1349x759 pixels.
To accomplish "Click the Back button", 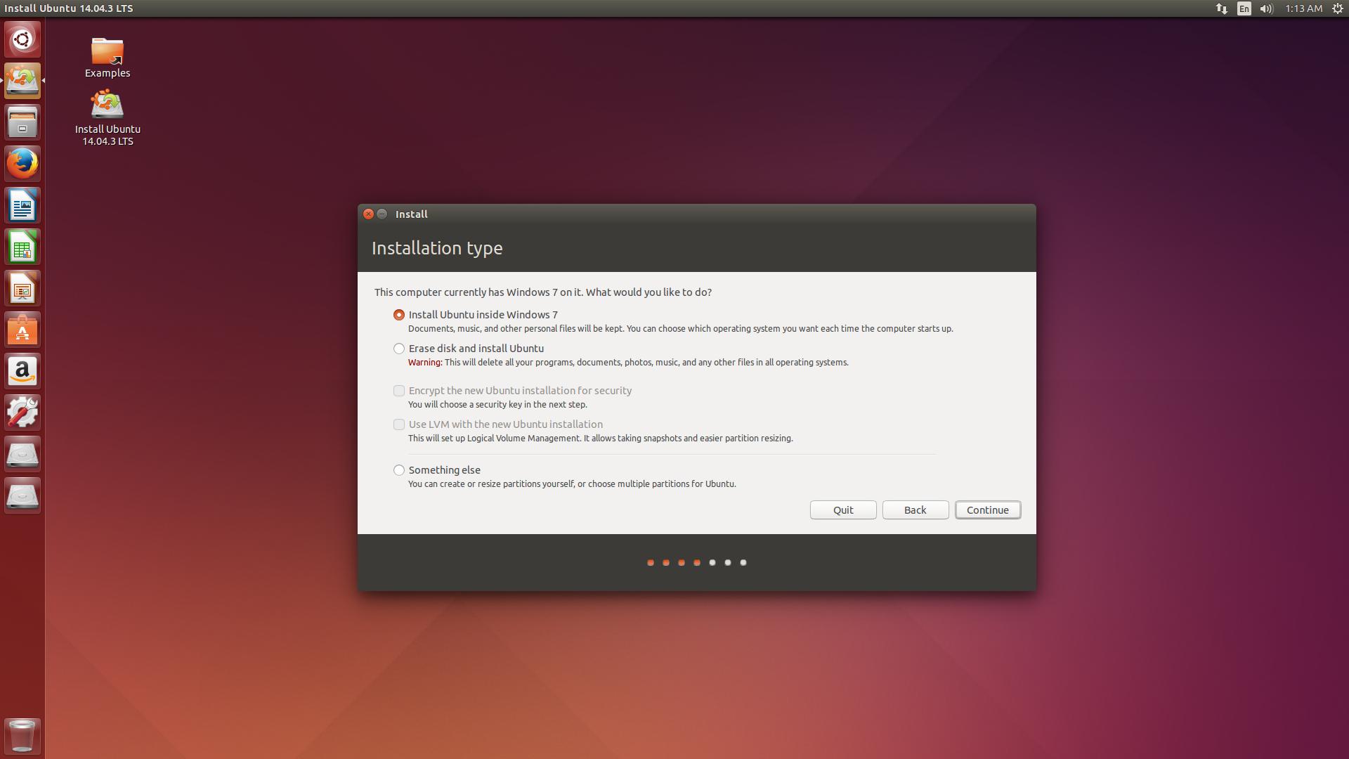I will pos(915,510).
